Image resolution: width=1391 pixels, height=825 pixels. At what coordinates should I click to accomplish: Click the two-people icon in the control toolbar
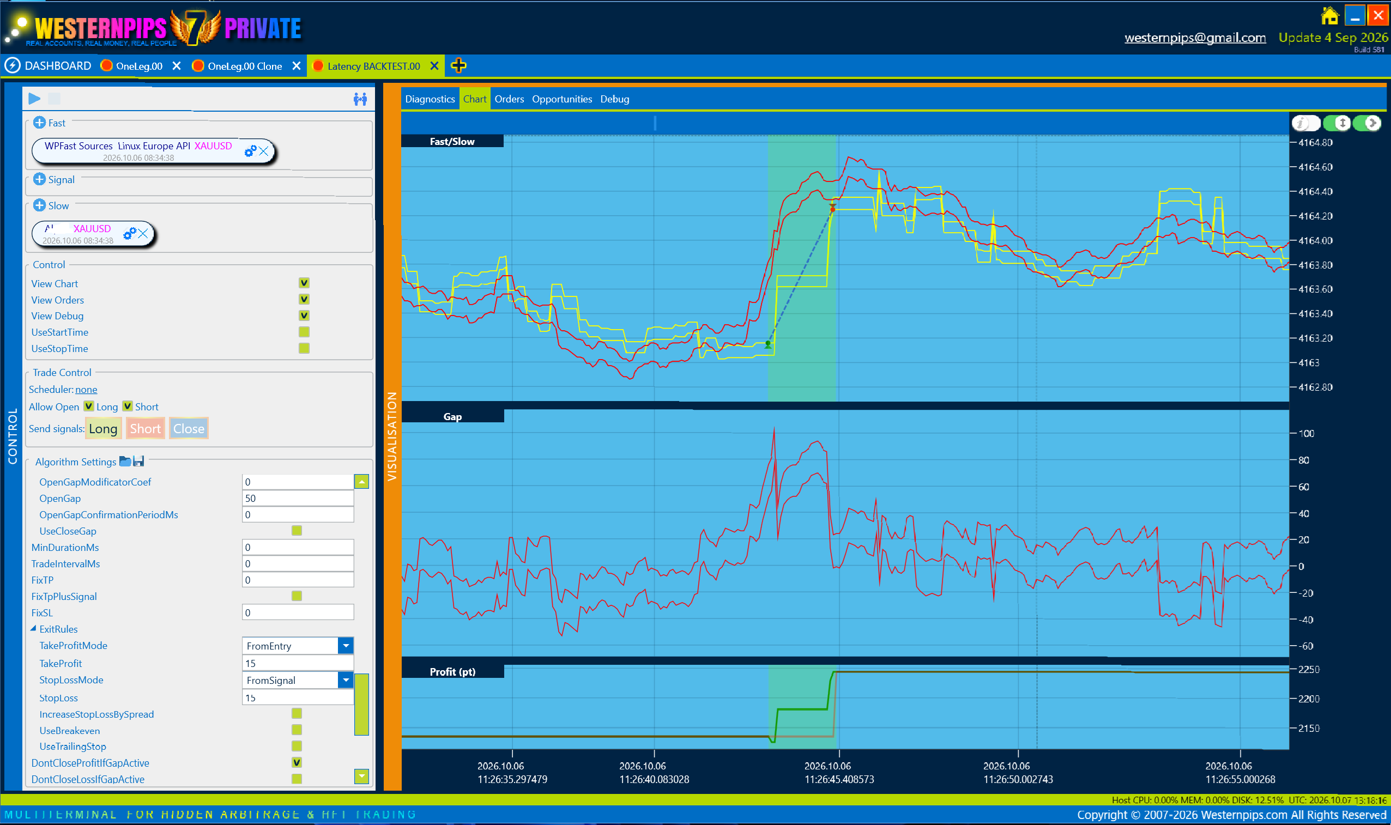pos(360,99)
